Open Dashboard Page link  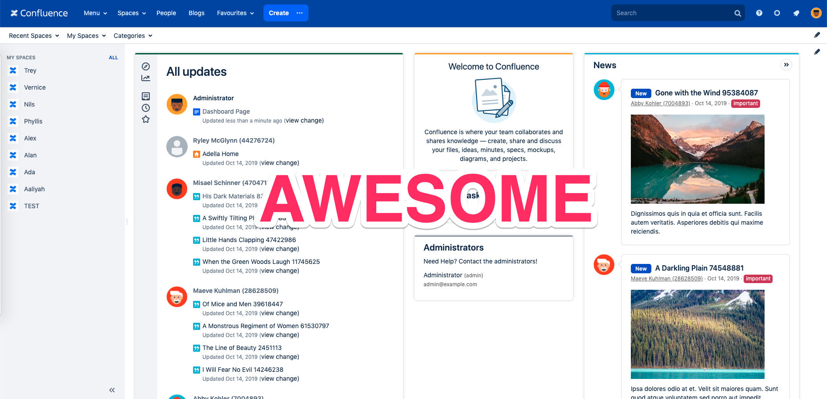click(x=226, y=111)
